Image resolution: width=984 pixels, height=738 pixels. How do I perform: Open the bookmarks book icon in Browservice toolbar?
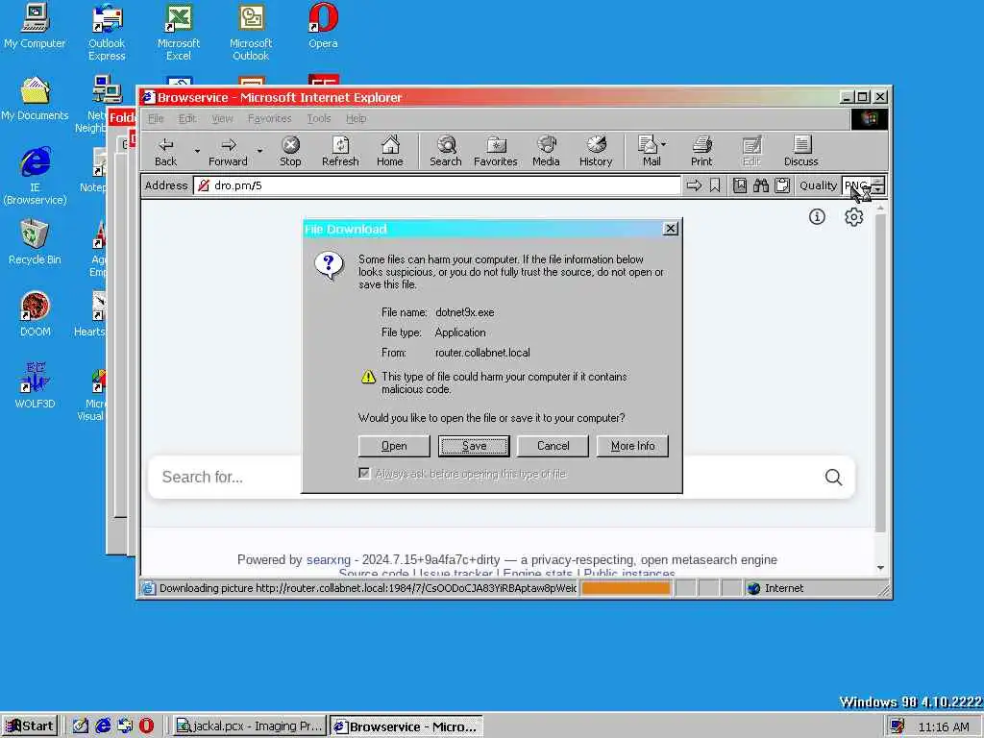click(x=740, y=185)
